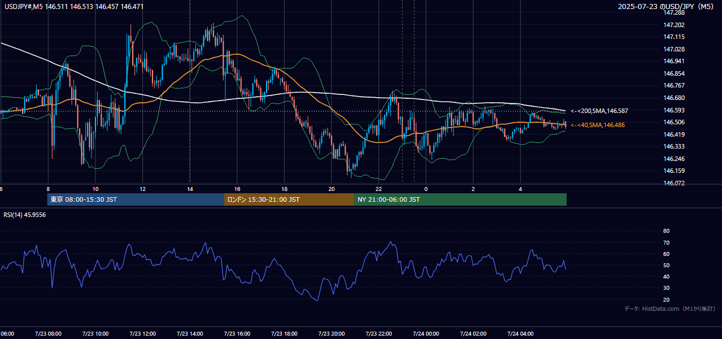Click hour tick 20 on price chart axis
This screenshot has width=722, height=339.
tap(332, 189)
